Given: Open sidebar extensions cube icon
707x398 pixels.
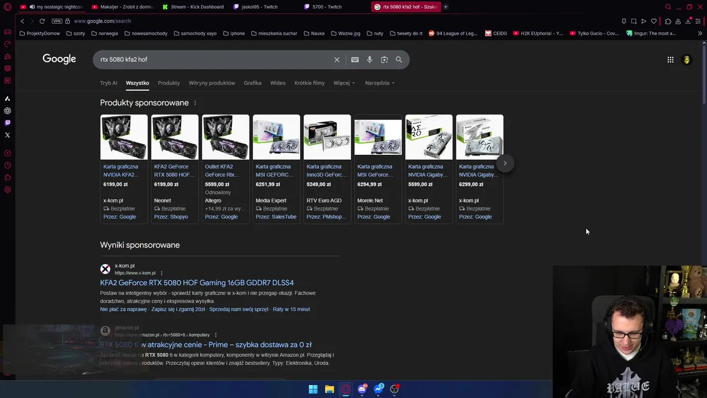Looking at the screenshot, I should 7,177.
